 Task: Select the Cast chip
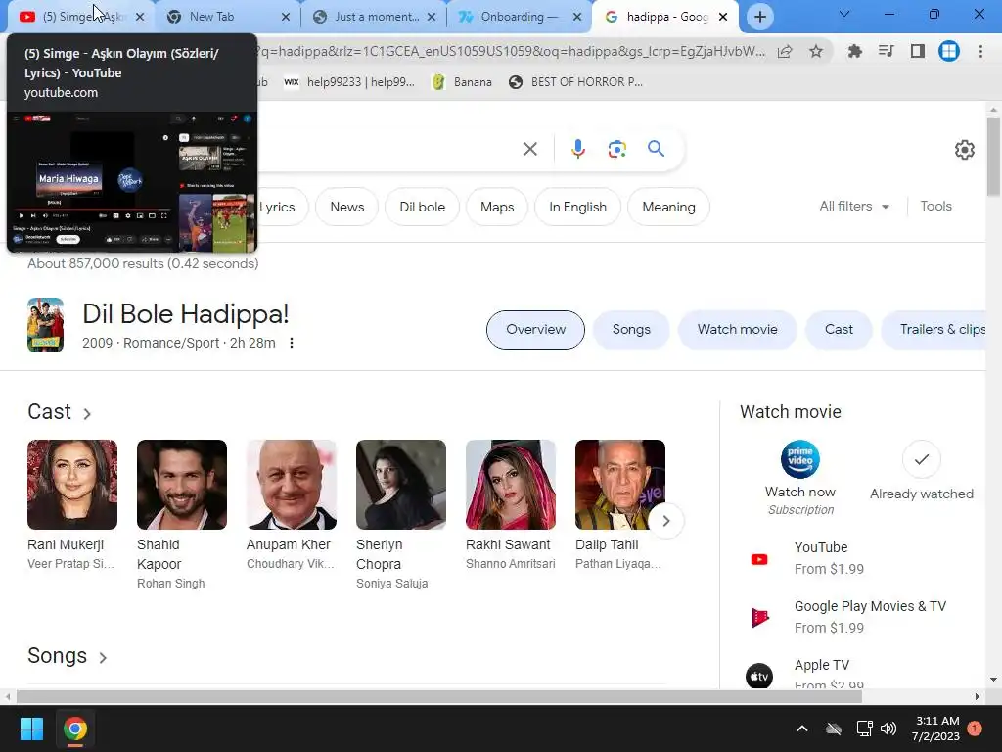point(839,329)
